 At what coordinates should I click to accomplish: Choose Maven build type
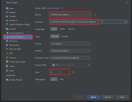coord(55,36)
